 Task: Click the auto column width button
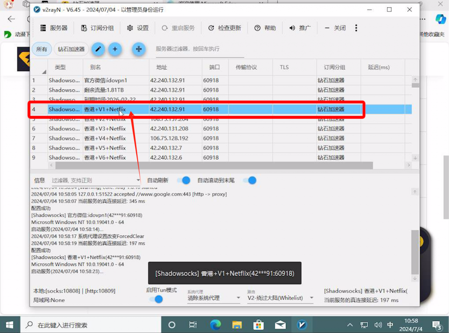pos(139,49)
